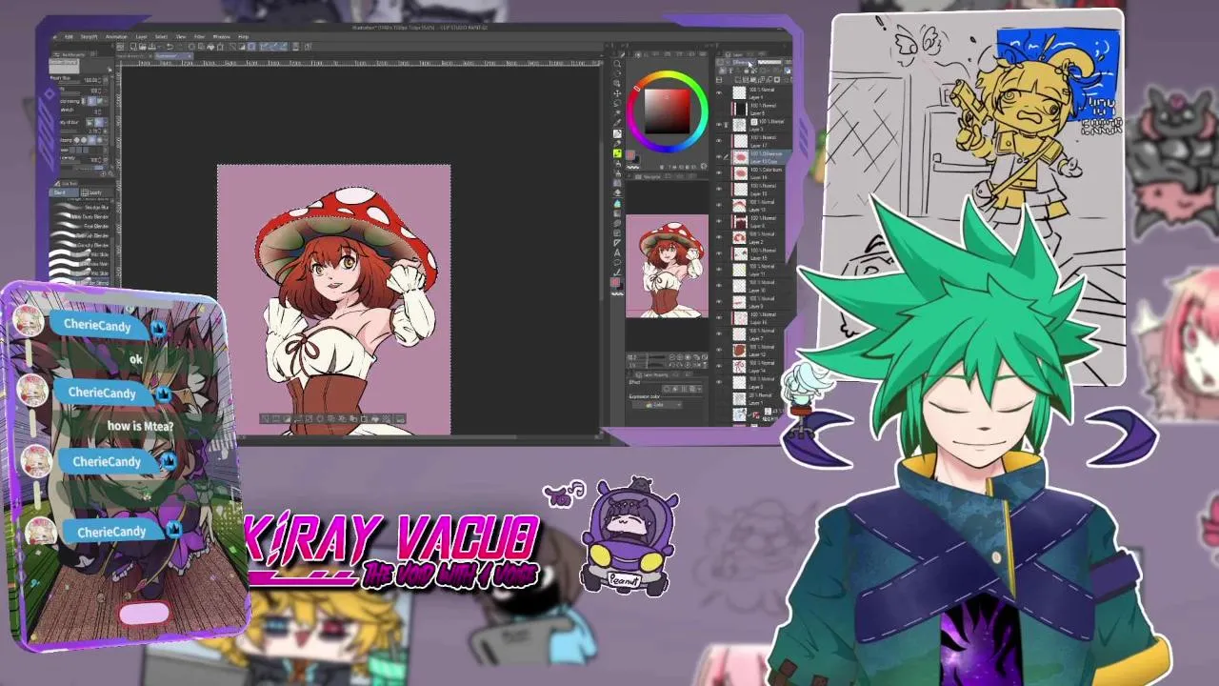Open the Help menu
1219x686 pixels.
click(243, 37)
